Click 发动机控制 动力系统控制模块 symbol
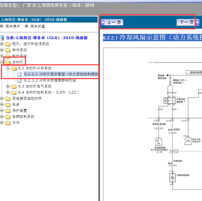Image resolution: width=202 pixels, height=201 pixels. pos(159,142)
